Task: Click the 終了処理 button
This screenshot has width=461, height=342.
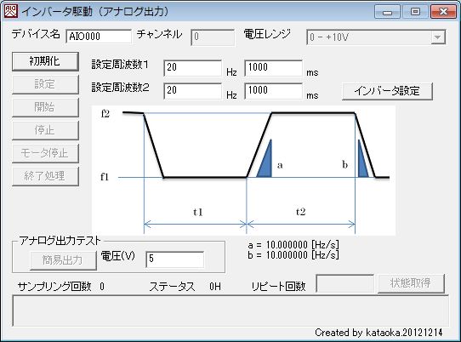Action: click(x=45, y=176)
